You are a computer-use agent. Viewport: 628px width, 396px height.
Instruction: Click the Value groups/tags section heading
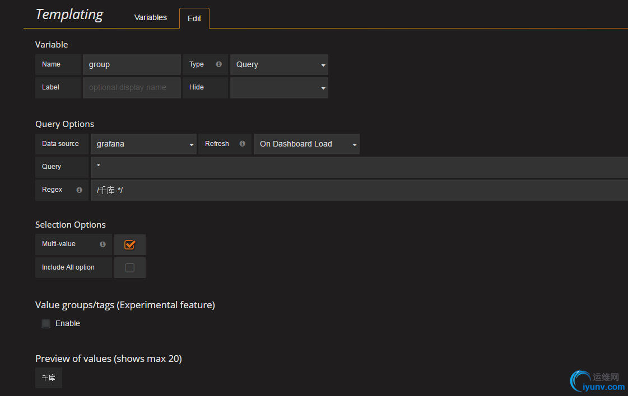point(125,305)
